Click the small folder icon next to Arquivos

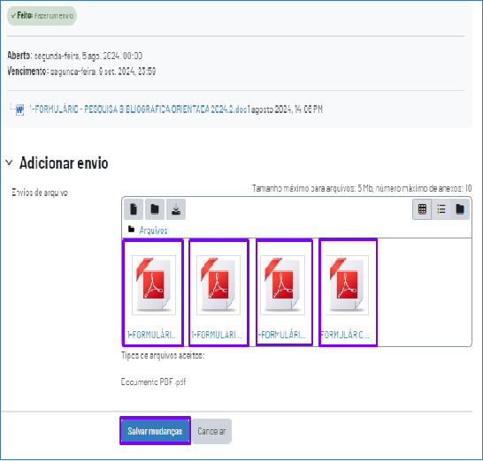coord(132,230)
